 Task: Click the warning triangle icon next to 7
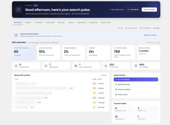(x=46, y=66)
